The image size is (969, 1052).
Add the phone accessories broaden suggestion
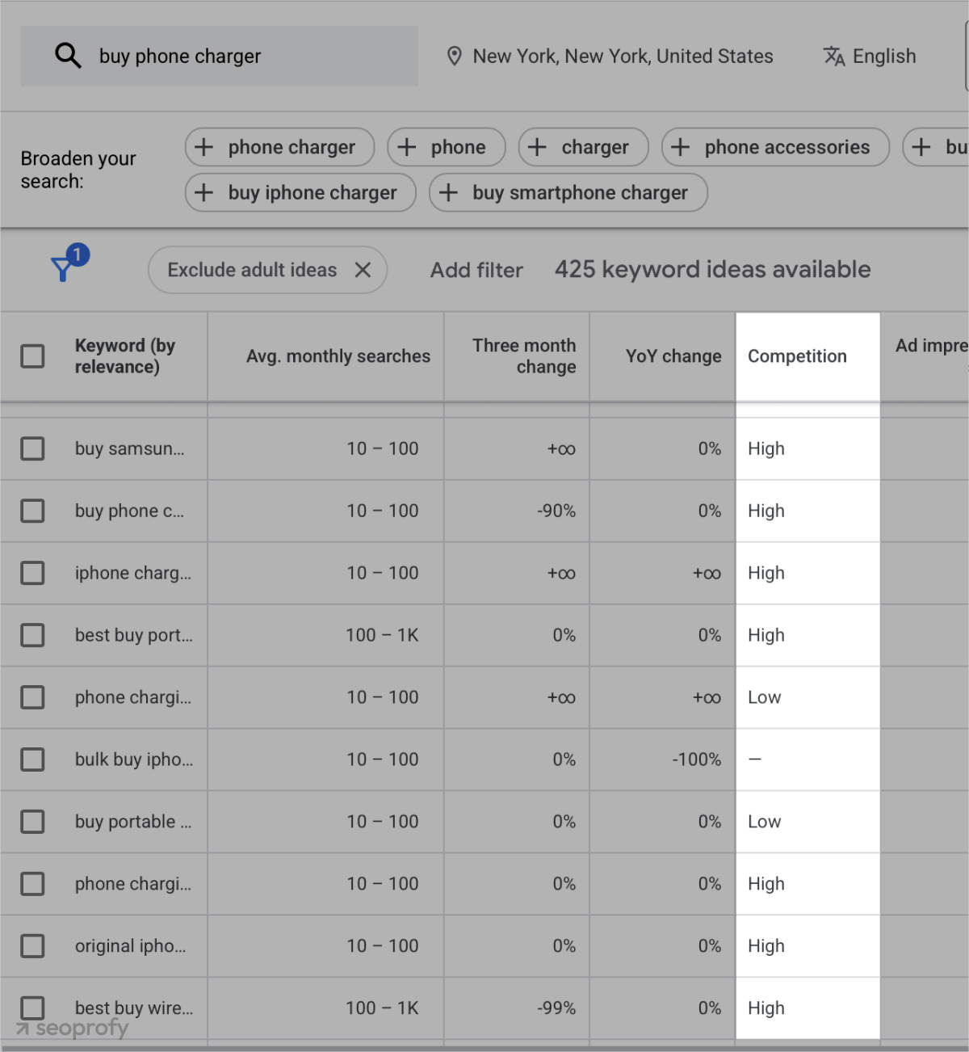pos(774,147)
